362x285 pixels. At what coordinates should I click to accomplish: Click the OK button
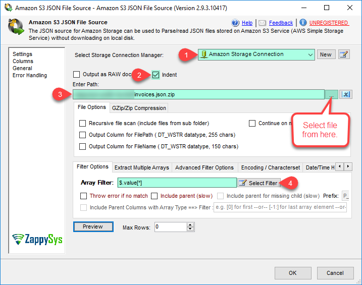point(293,273)
